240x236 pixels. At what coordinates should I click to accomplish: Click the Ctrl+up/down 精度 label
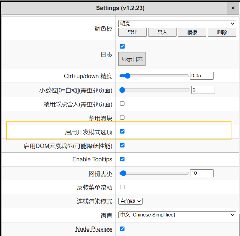point(88,76)
